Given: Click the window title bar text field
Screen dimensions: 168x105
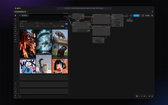Looking at the screenshot, I should point(84,8).
